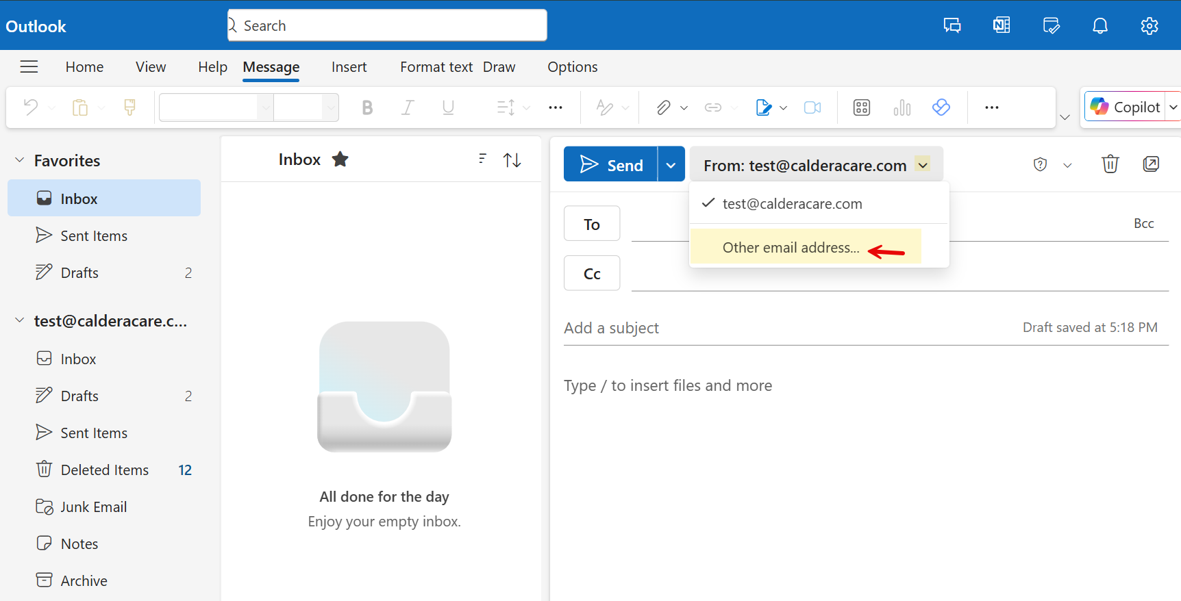The image size is (1181, 601).
Task: Open the Format text tab
Action: coord(436,67)
